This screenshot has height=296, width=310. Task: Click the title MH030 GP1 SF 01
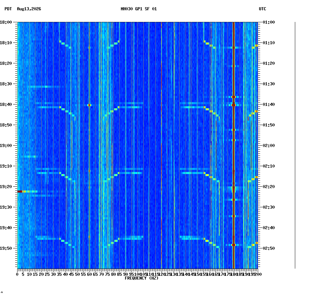[139, 9]
